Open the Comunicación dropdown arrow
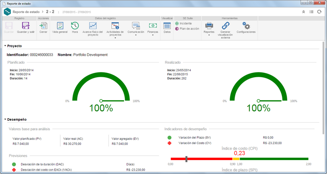Image resolution: width=327 pixels, height=174 pixels. tap(136, 35)
